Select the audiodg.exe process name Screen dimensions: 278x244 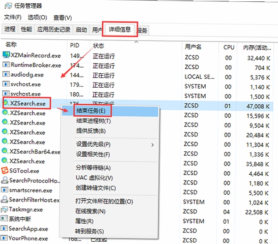(x=27, y=75)
